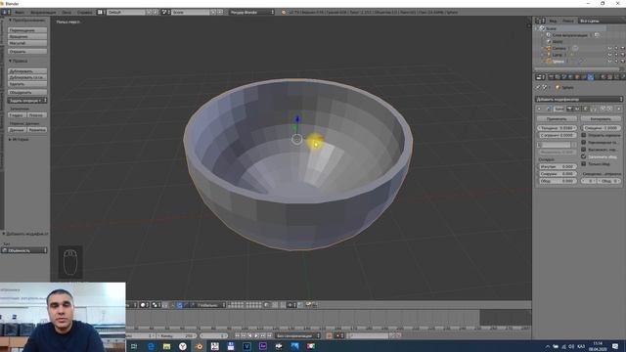Open File Explorer on the taskbar
Image resolution: width=626 pixels, height=352 pixels.
166,346
